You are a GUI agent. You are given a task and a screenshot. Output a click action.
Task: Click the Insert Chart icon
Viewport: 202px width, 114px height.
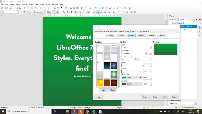click(x=74, y=8)
